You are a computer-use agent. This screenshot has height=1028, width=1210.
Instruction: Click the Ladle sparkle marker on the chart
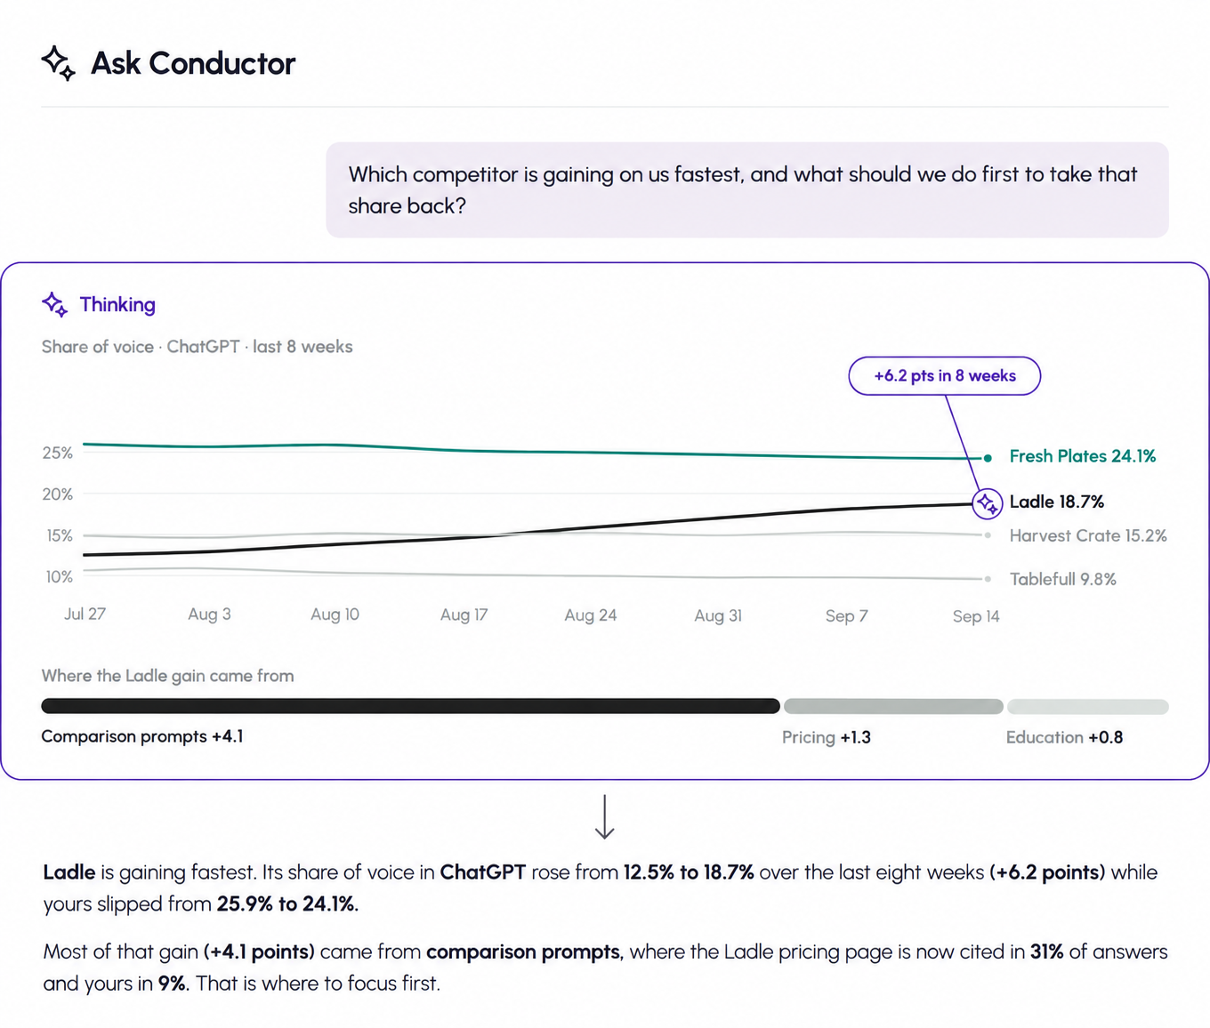click(x=987, y=503)
